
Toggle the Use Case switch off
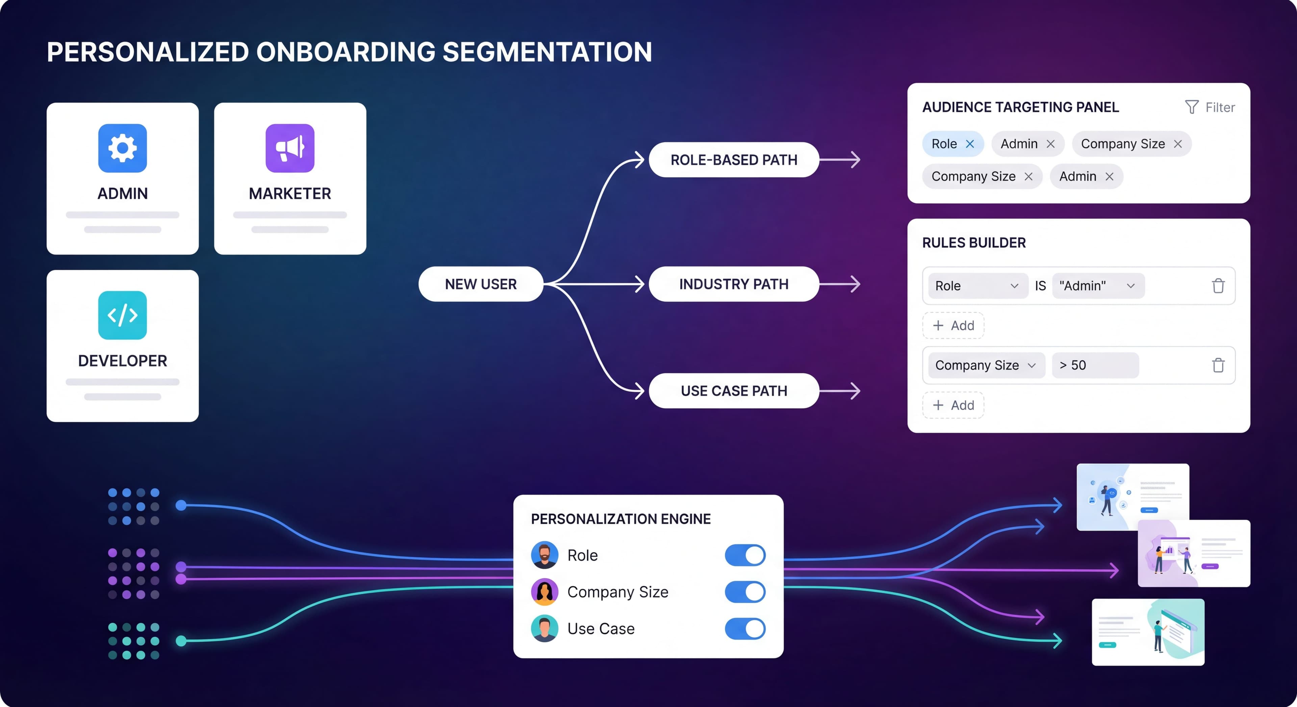click(745, 628)
